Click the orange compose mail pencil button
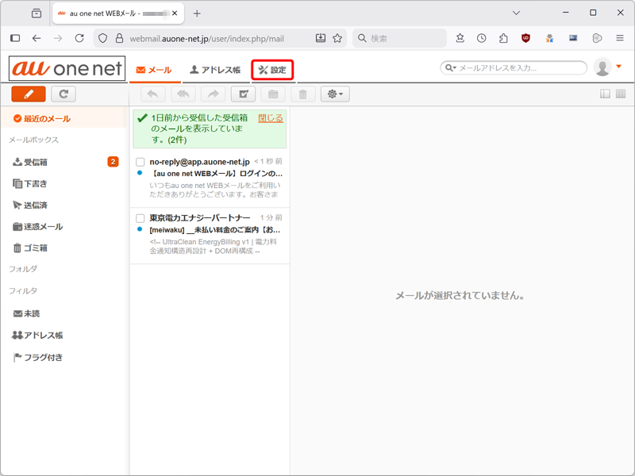Screen dimensions: 635x476 (29, 94)
